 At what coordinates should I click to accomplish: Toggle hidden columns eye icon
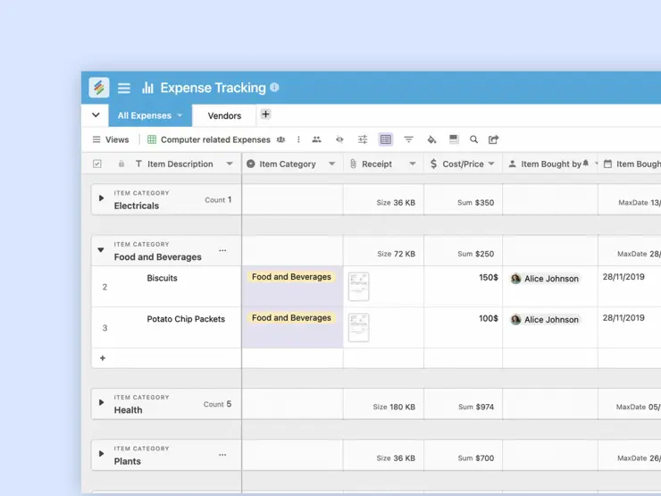pyautogui.click(x=339, y=139)
